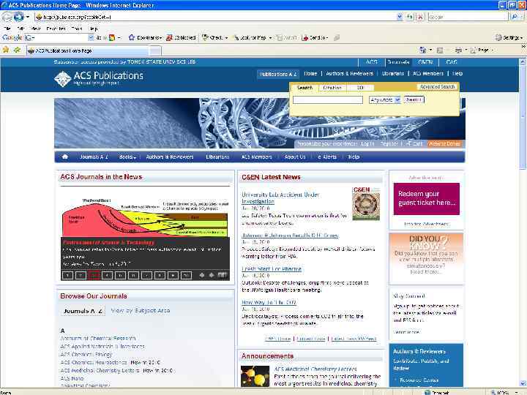Click the Send to icon on Google toolbar

click(x=304, y=37)
